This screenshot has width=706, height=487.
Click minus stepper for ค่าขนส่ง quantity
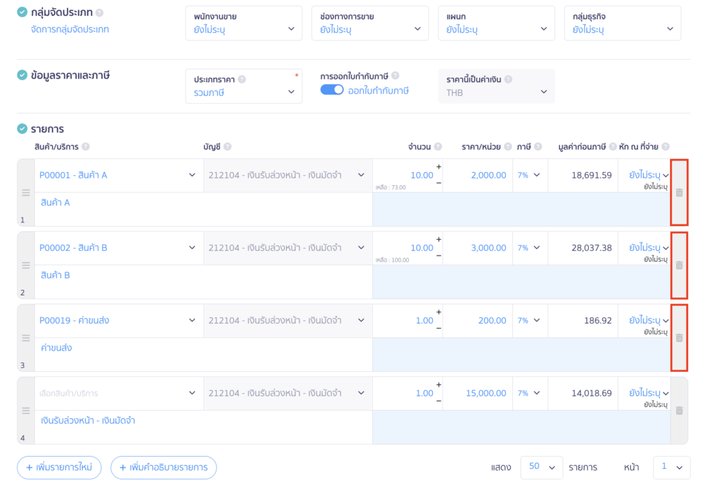(438, 329)
